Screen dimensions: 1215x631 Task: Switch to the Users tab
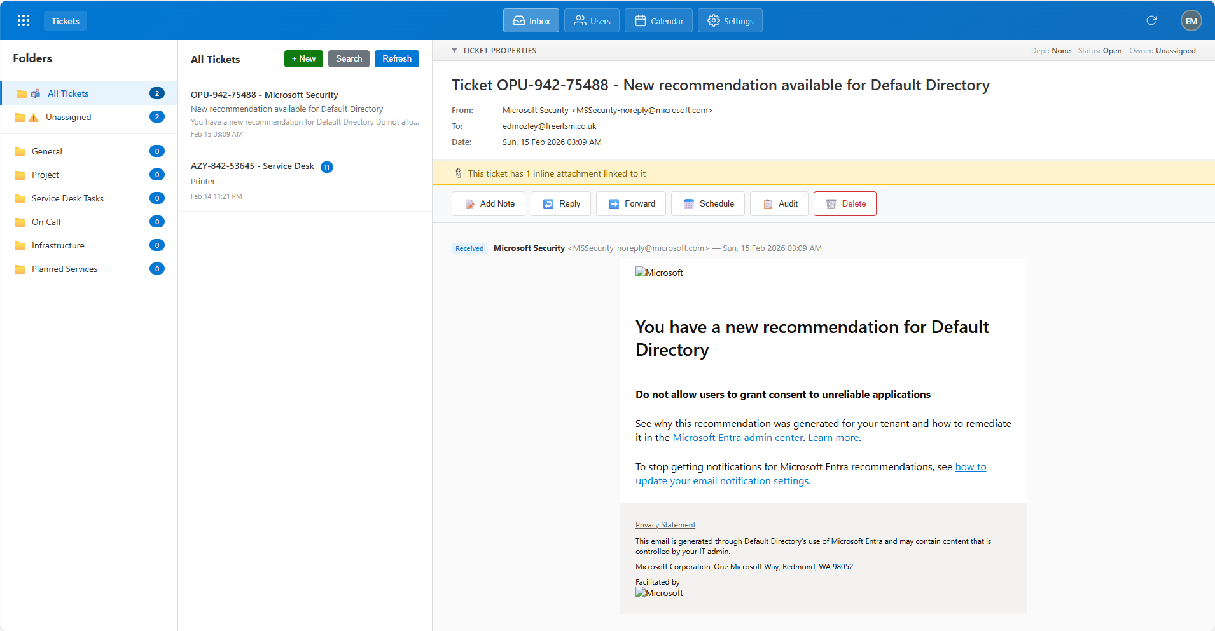592,20
